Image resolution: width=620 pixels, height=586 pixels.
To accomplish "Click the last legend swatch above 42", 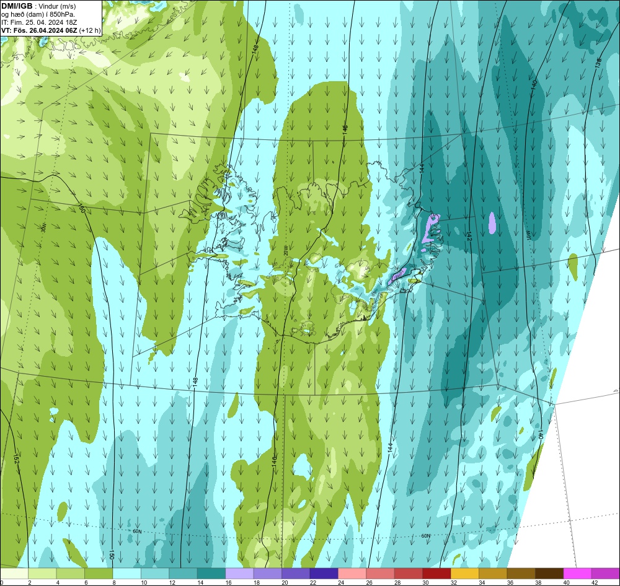I will pyautogui.click(x=606, y=574).
